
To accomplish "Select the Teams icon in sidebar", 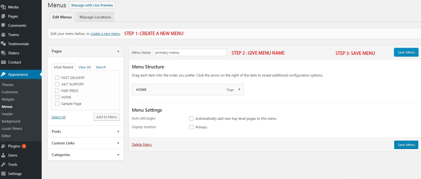I will (4, 35).
